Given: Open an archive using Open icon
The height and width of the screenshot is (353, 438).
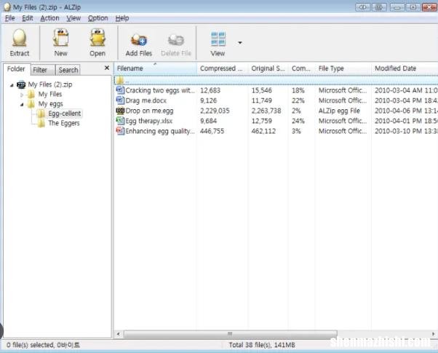Looking at the screenshot, I should (x=97, y=37).
